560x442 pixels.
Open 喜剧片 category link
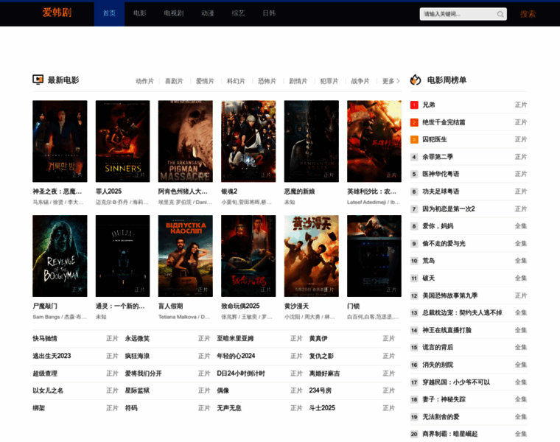tap(174, 81)
